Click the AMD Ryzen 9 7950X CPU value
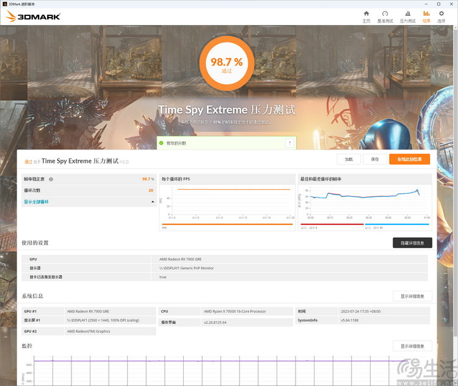Viewport: 458px width, 386px height. 235,312
